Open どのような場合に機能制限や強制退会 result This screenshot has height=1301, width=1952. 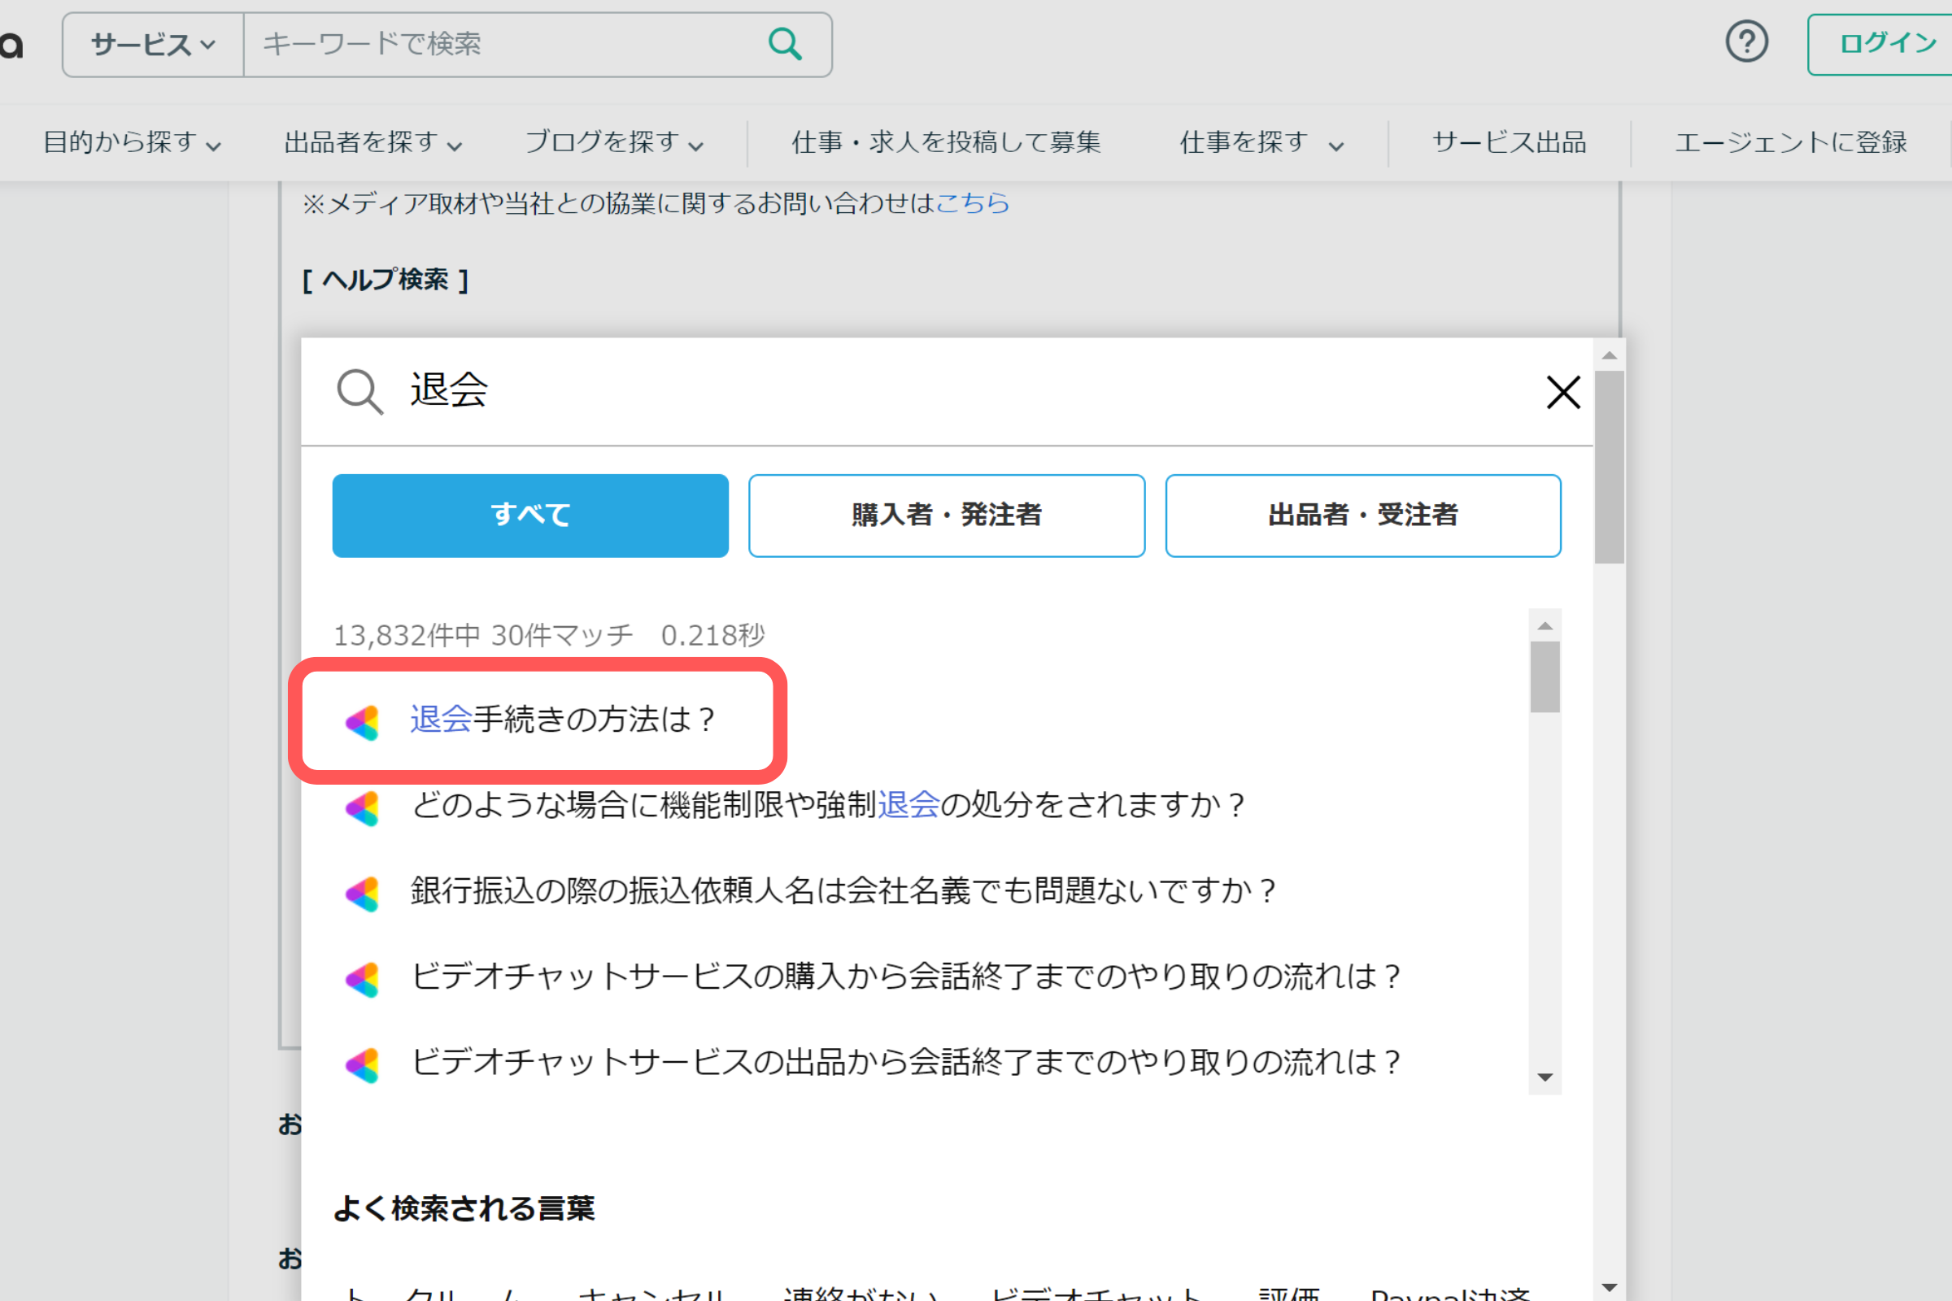(827, 805)
